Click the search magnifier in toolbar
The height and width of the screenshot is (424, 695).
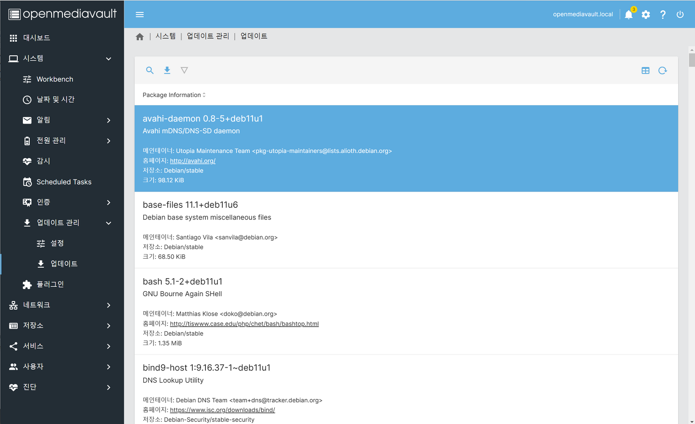click(150, 70)
